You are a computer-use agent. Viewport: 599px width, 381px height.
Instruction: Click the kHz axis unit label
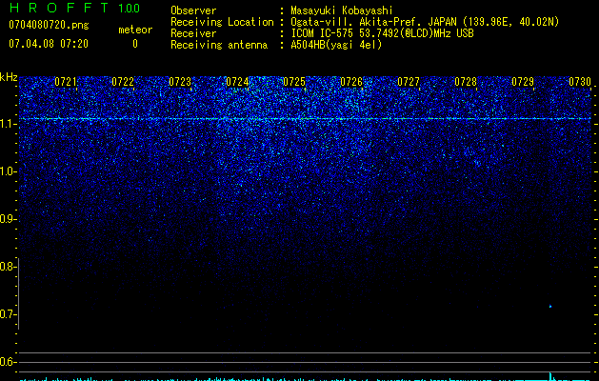[x=9, y=77]
